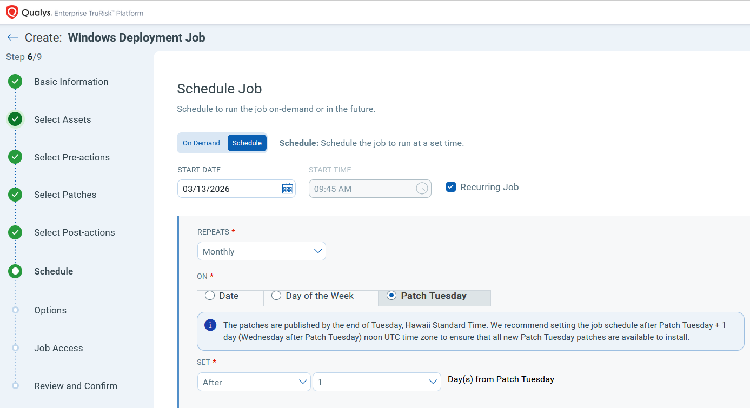Switch to the On Demand tab
Viewport: 750px width, 408px height.
coord(201,143)
